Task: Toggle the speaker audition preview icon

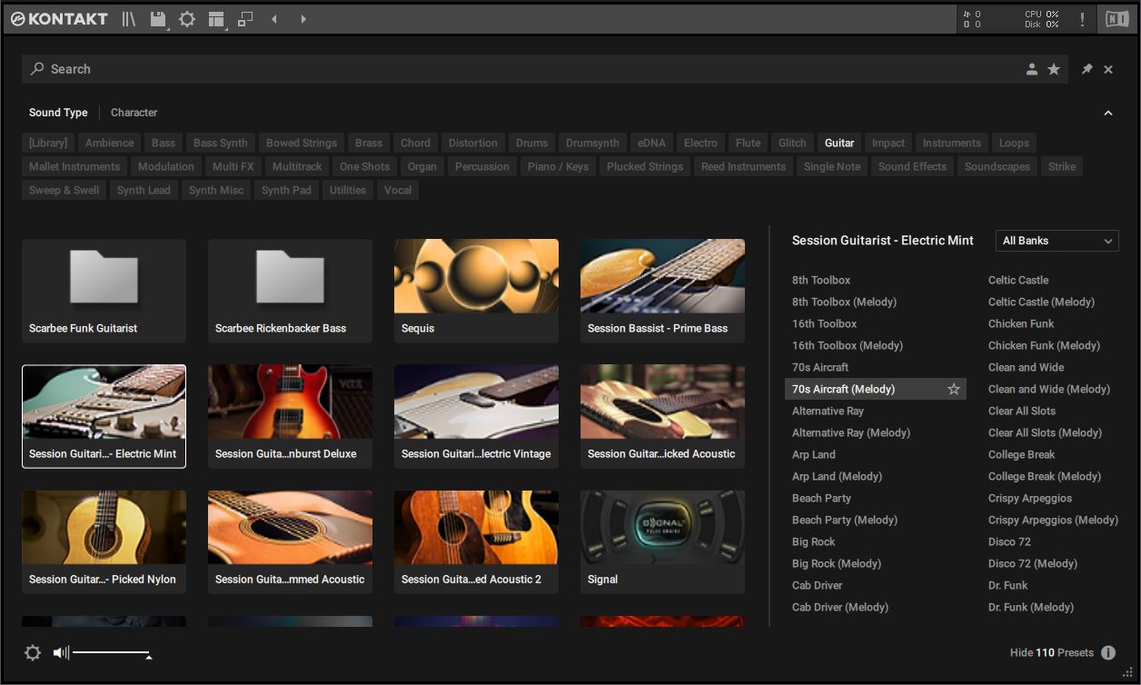Action: tap(61, 652)
